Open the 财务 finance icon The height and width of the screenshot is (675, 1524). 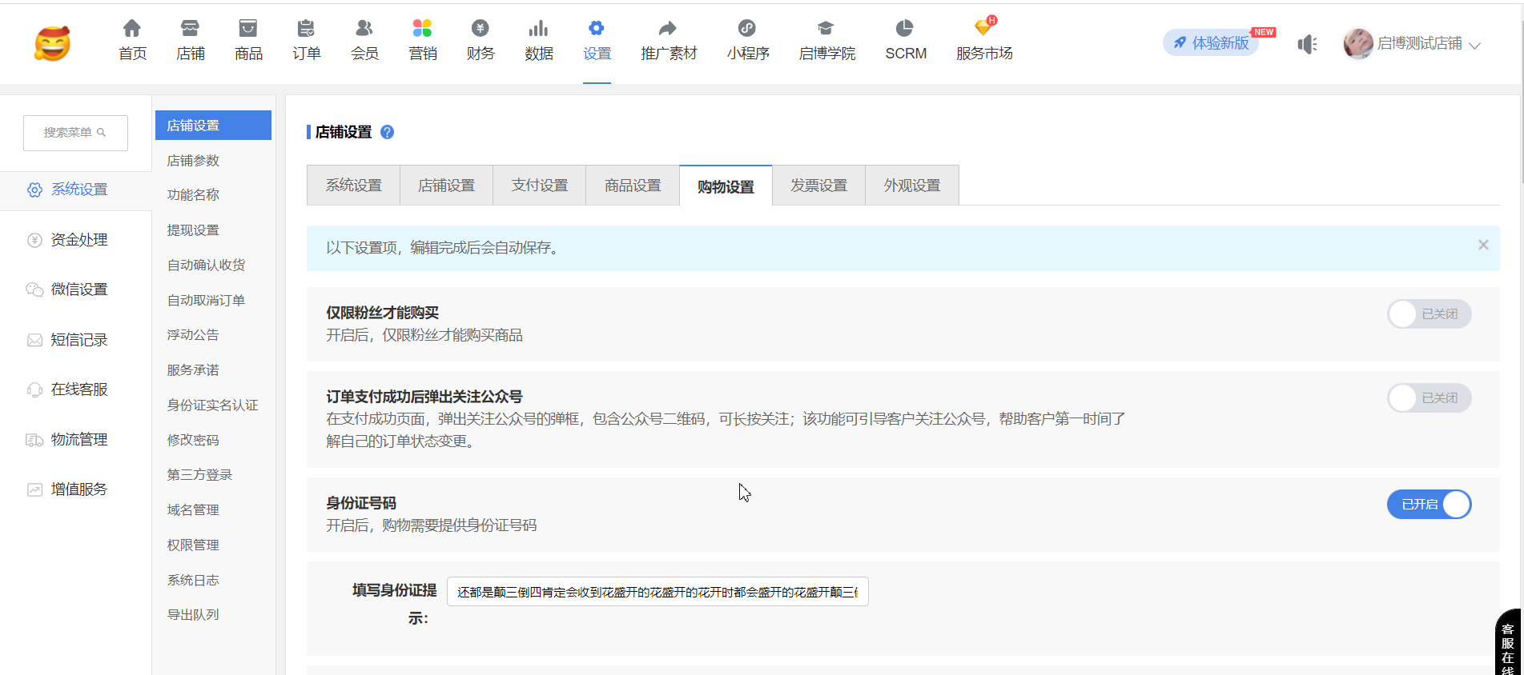[481, 30]
